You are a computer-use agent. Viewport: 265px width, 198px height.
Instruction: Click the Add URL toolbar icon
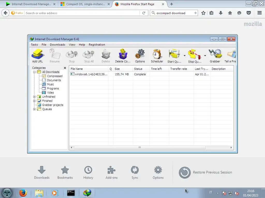38,56
